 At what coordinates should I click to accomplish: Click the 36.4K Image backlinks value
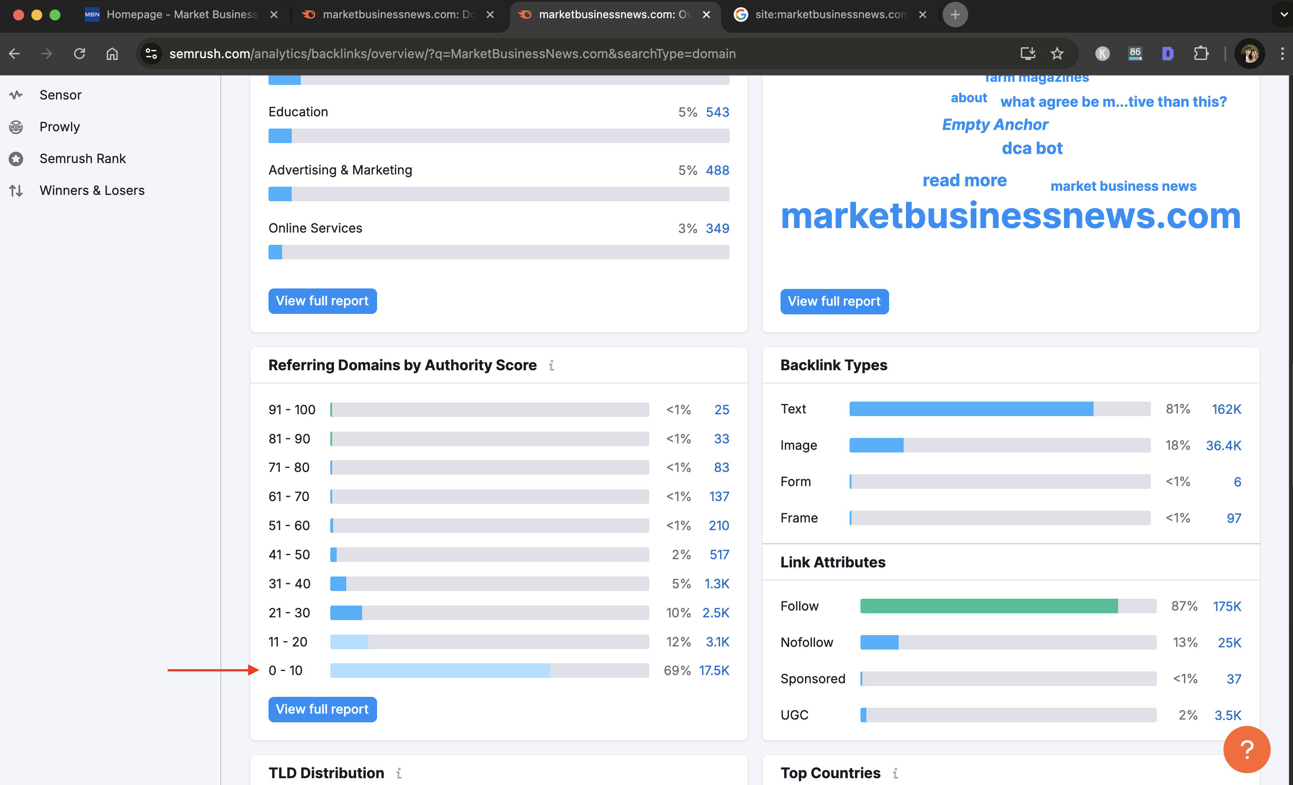[1223, 446]
